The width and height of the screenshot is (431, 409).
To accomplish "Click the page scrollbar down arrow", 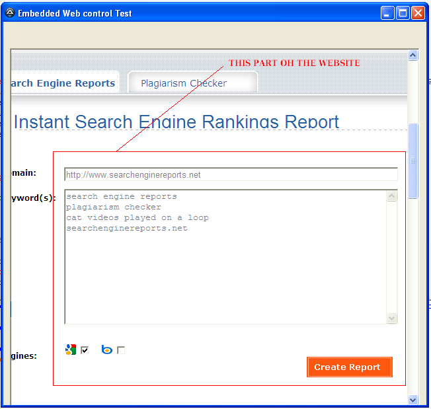I will [x=413, y=400].
